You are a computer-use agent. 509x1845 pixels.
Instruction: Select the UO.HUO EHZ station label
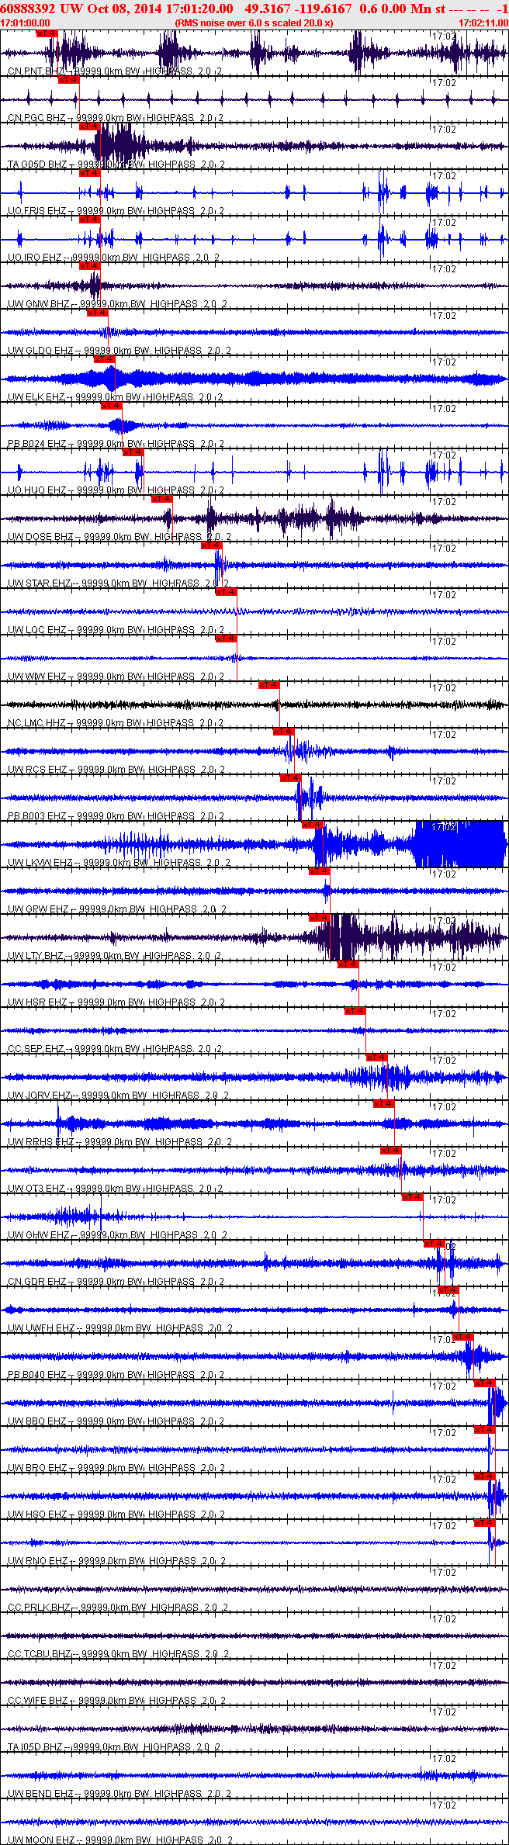pos(37,490)
